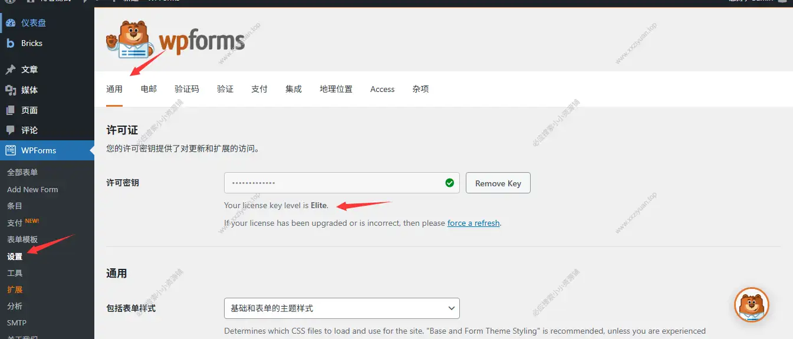
Task: Open 评论 in the admin sidebar
Action: (x=47, y=130)
